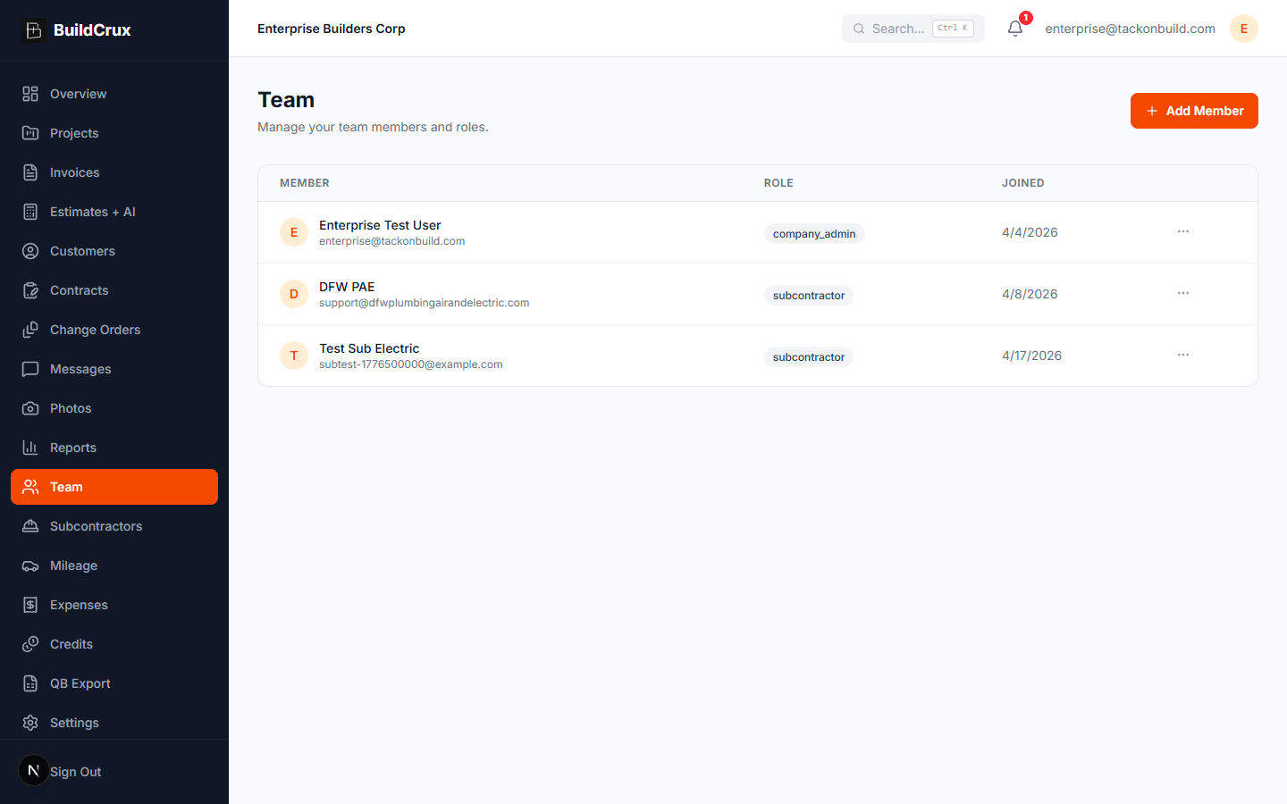This screenshot has width=1287, height=804.
Task: Open the Subcontractors page
Action: 114,526
